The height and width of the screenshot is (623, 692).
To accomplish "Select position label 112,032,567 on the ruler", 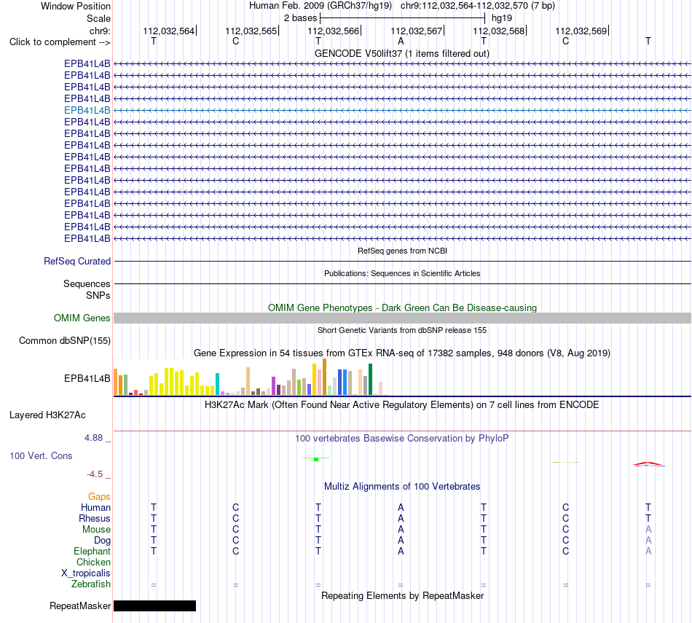I will pos(416,31).
